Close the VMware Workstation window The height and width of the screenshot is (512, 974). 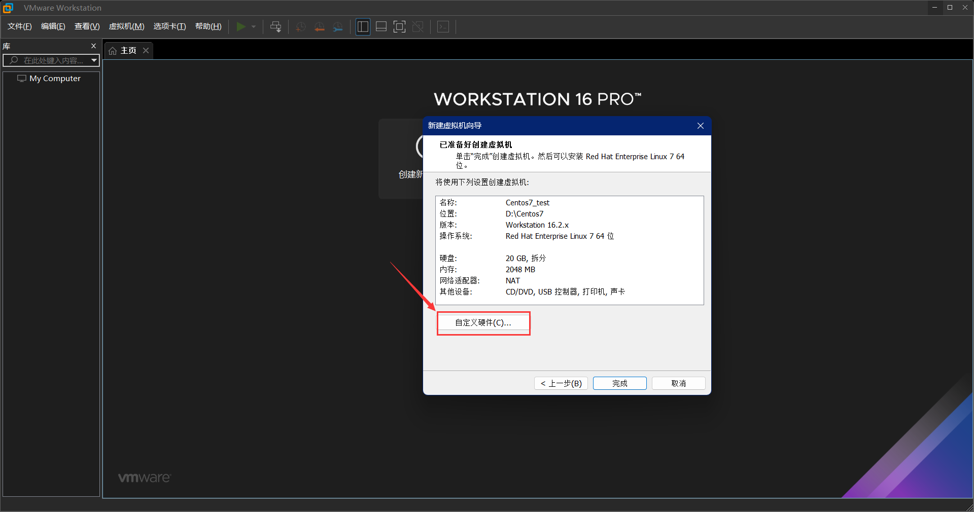tap(965, 8)
